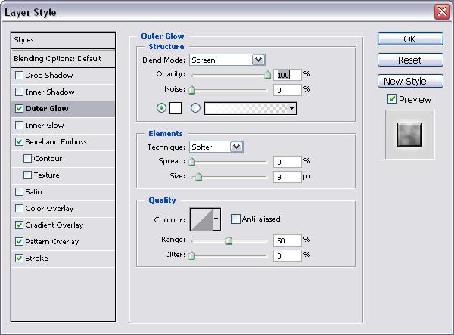Click the Reset button
This screenshot has width=454, height=335.
(x=410, y=60)
